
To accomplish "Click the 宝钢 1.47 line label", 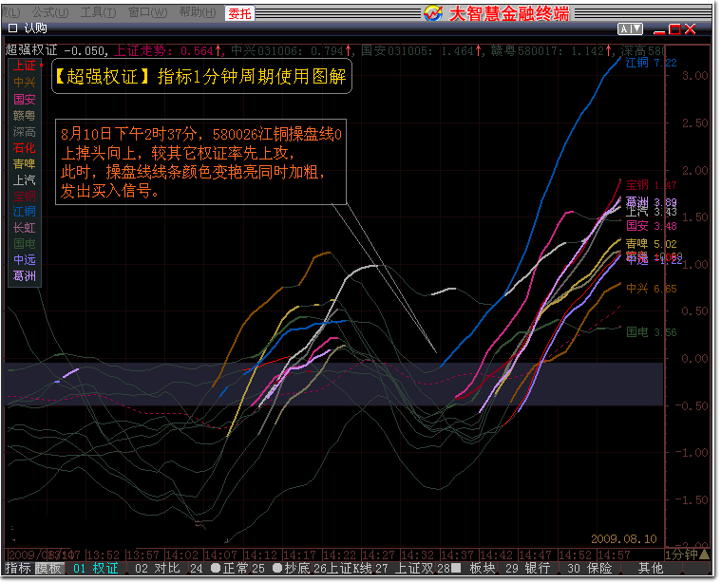I will (651, 185).
